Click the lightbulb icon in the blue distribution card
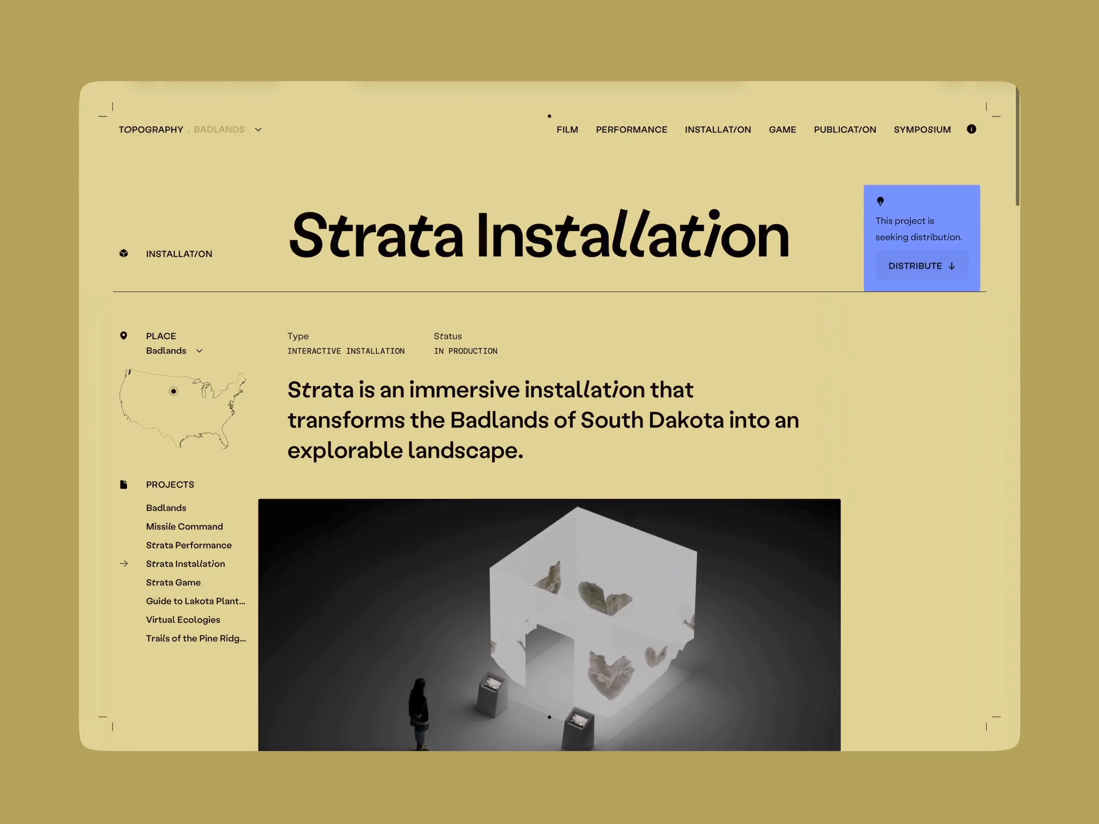The image size is (1099, 824). [880, 201]
